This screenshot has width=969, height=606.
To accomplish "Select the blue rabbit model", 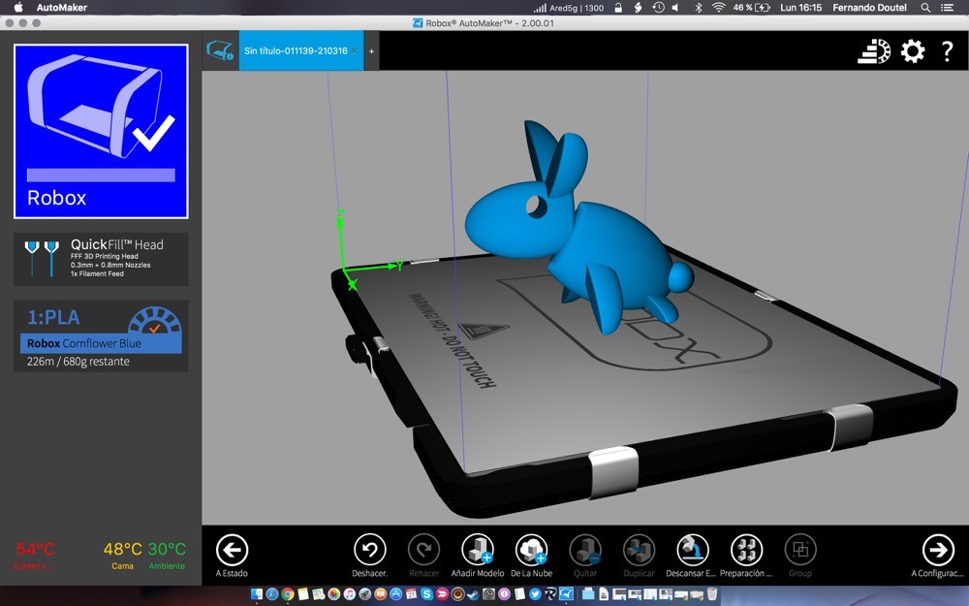I will click(x=579, y=228).
